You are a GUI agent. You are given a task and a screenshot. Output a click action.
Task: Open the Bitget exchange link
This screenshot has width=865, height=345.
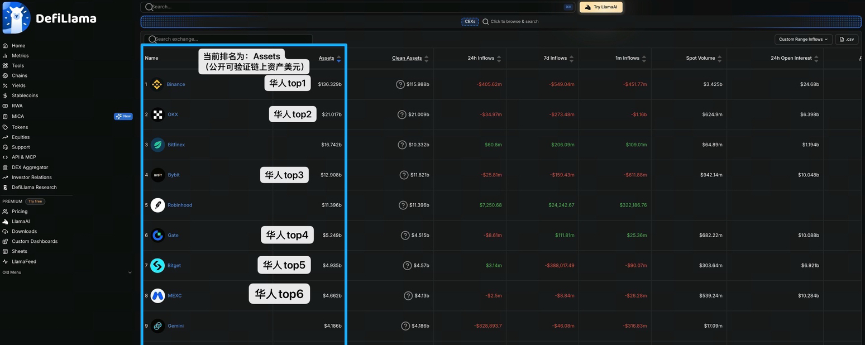tap(174, 265)
